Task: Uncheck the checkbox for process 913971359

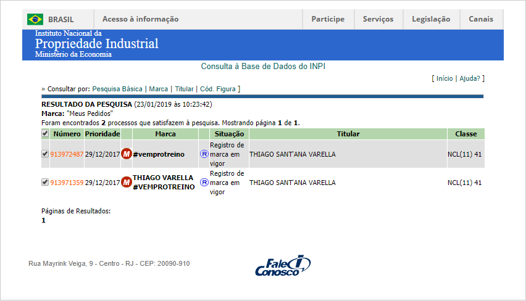Action: (45, 183)
